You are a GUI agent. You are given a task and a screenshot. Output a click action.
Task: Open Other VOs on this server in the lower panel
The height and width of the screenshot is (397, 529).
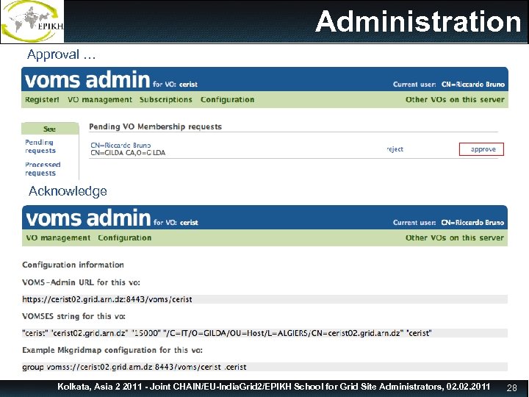tap(455, 237)
